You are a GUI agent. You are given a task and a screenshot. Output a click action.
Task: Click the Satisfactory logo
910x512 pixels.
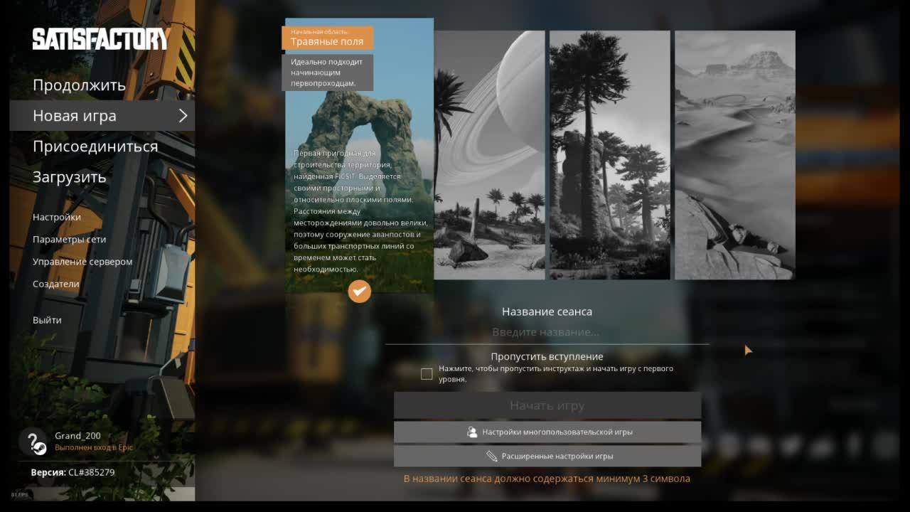[x=101, y=39]
